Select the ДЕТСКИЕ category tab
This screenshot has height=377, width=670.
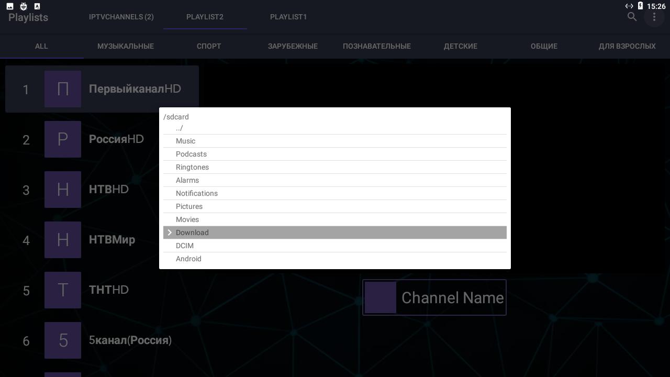[x=461, y=46]
